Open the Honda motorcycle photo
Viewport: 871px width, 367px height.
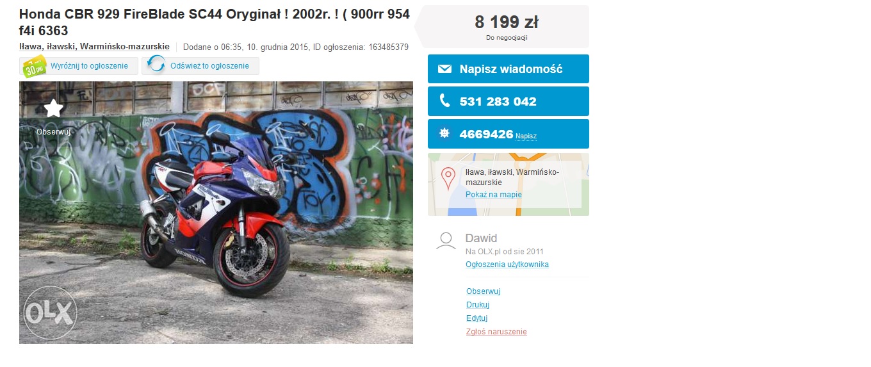(216, 213)
